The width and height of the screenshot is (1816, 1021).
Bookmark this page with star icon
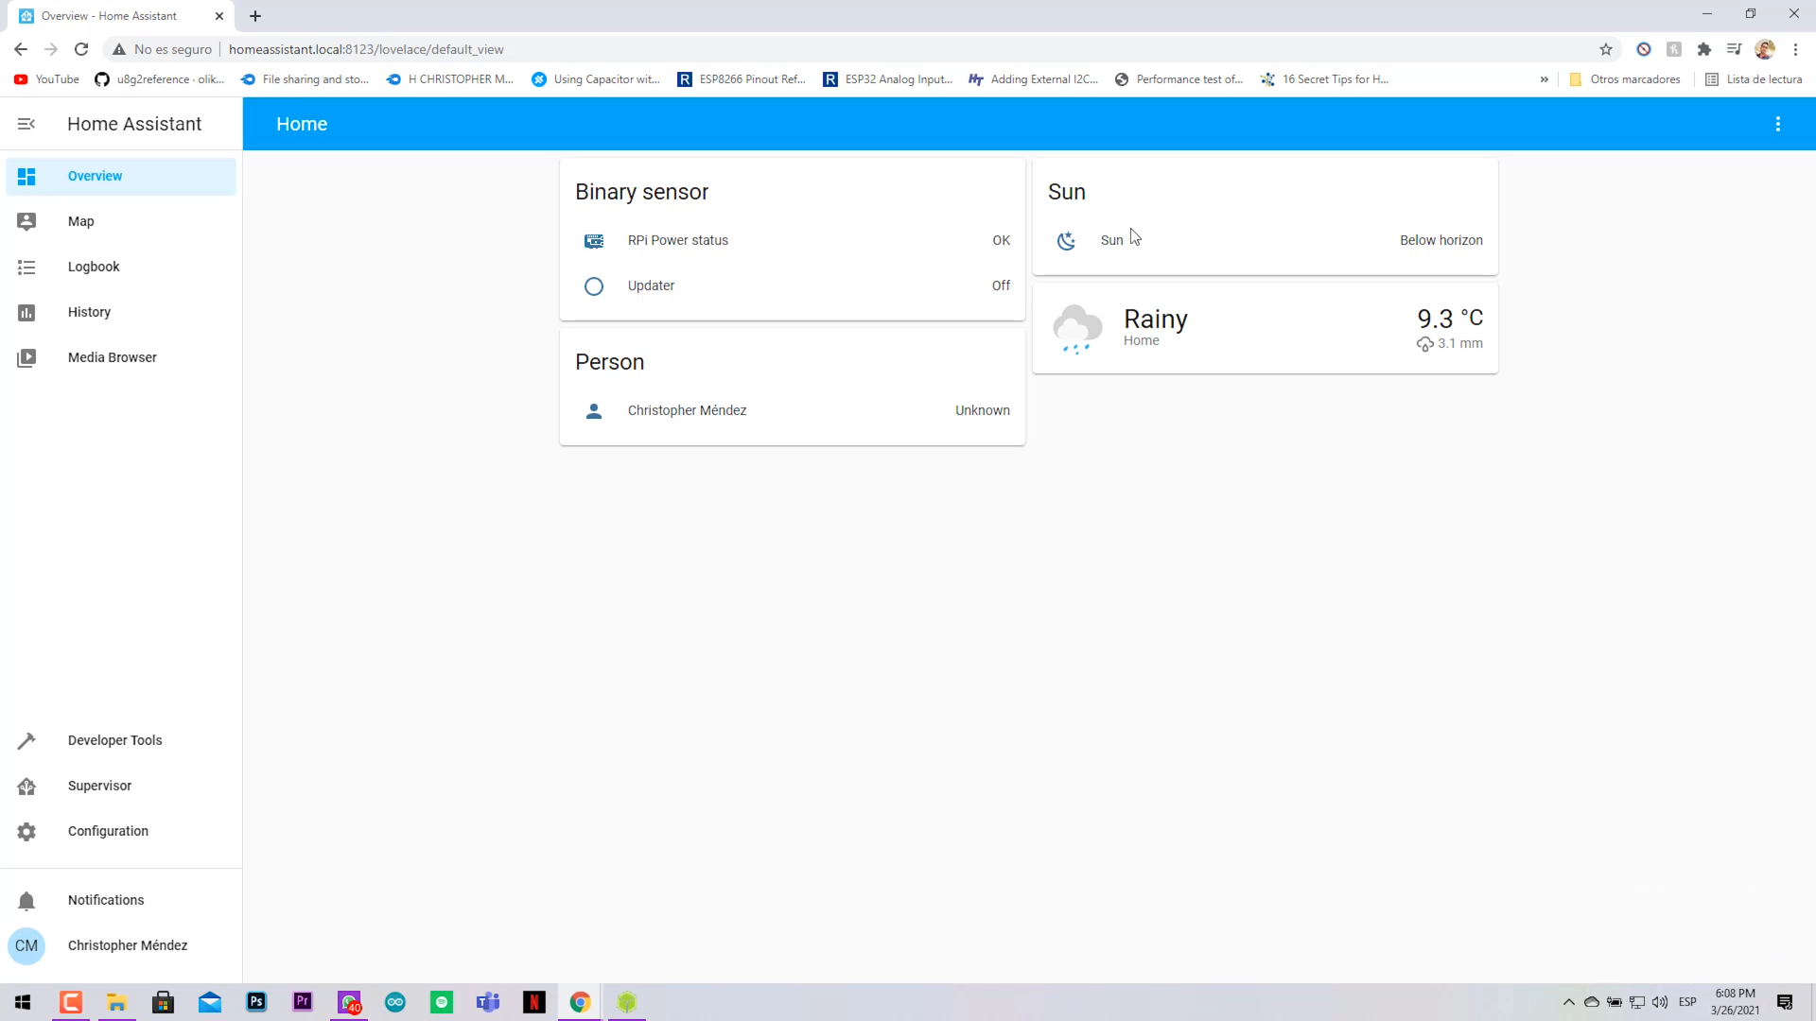point(1605,49)
